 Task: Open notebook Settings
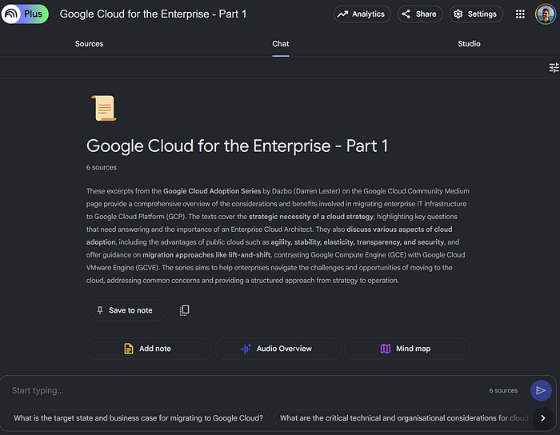476,14
